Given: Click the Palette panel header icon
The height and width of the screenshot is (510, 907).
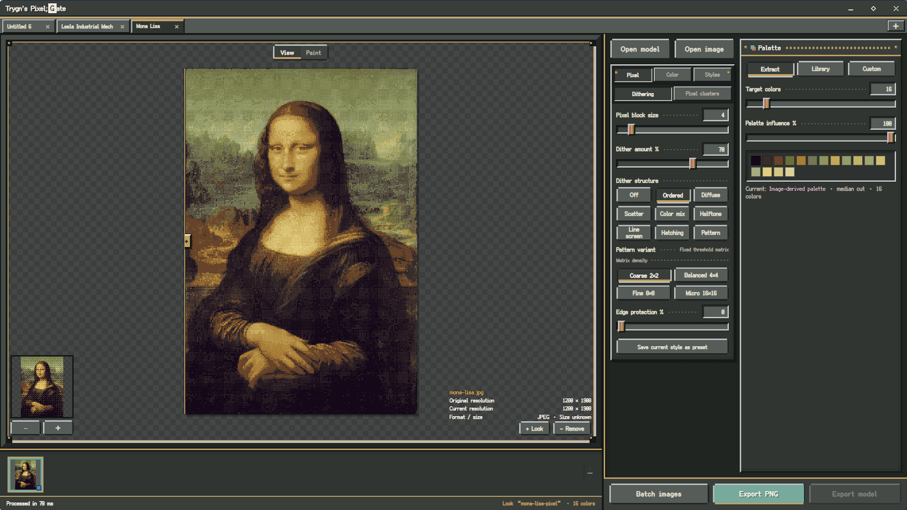Looking at the screenshot, I should (x=753, y=48).
